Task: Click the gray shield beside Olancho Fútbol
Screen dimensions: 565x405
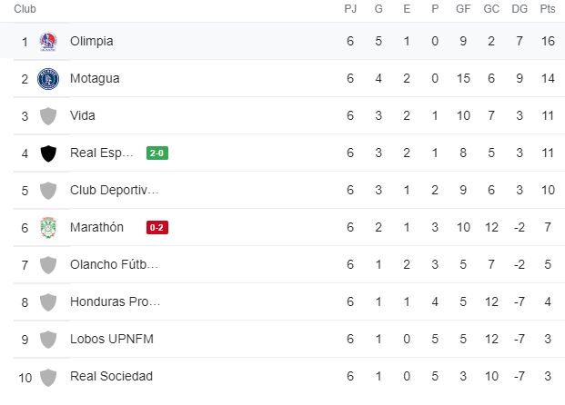Action: coord(48,265)
